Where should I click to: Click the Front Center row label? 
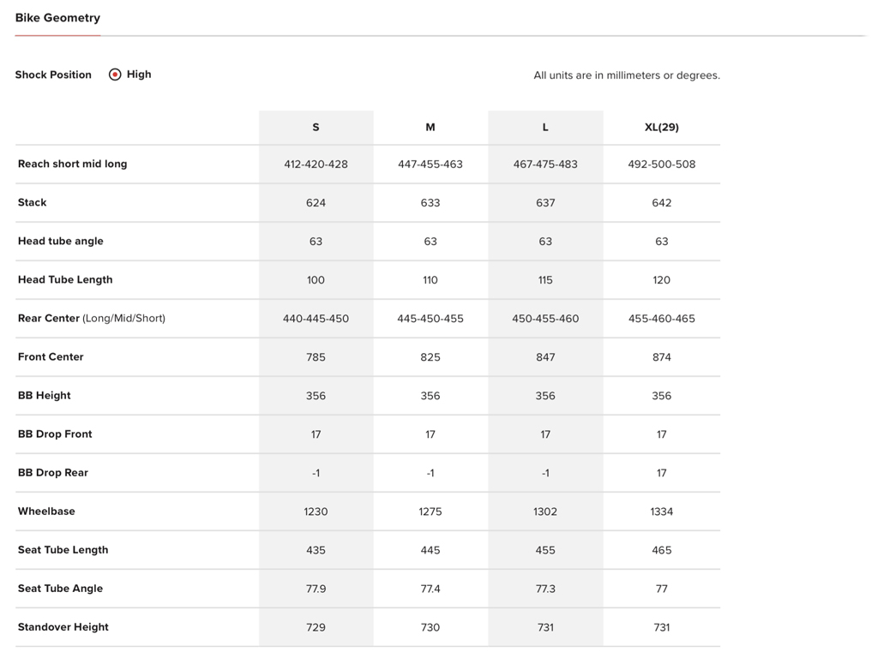point(51,356)
